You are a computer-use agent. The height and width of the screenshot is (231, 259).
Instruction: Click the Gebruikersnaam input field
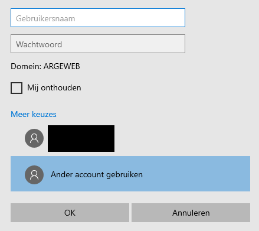[98, 18]
